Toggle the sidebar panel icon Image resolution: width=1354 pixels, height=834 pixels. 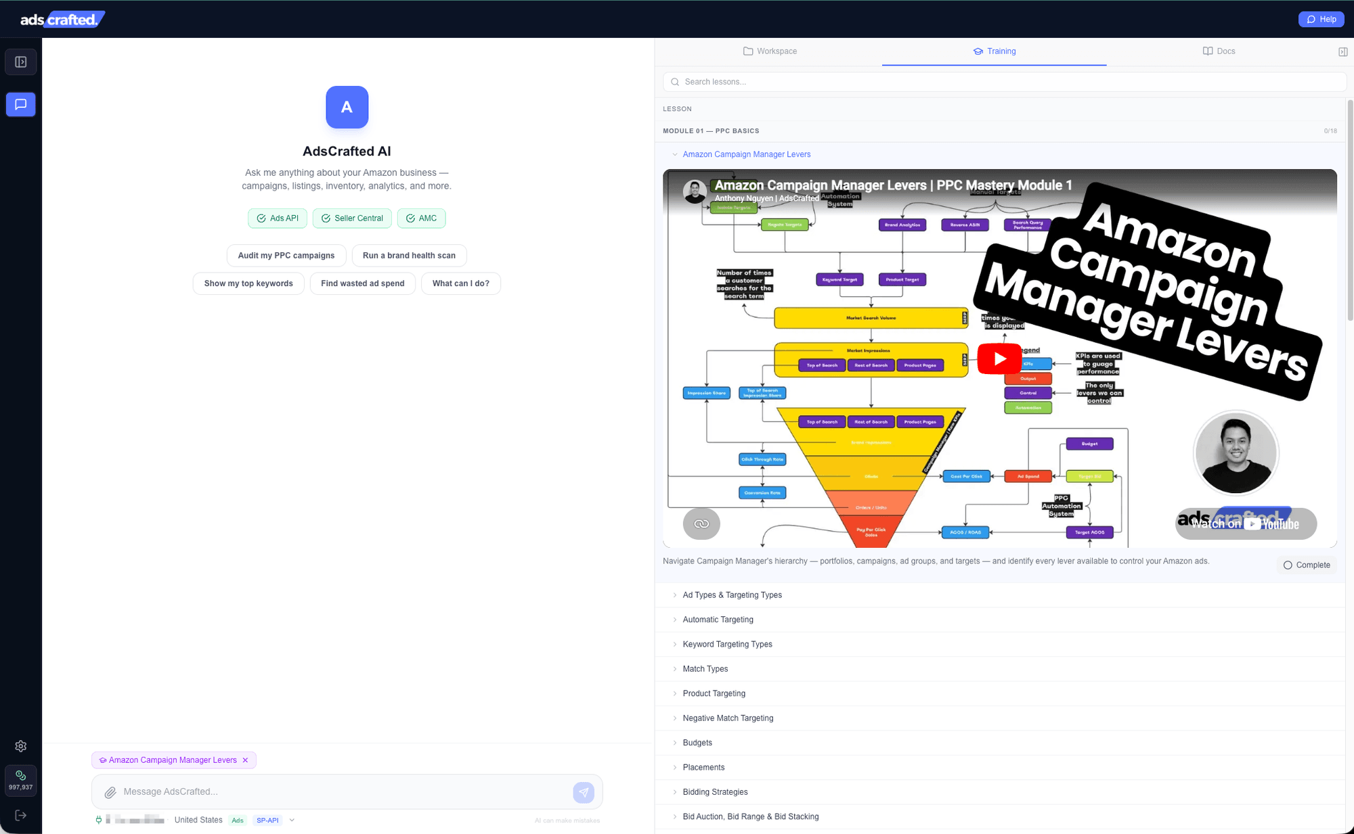pyautogui.click(x=21, y=62)
